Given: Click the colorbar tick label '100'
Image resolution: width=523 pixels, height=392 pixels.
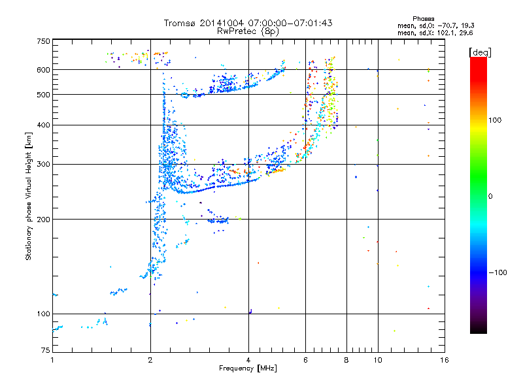Looking at the screenshot, I should click(495, 120).
